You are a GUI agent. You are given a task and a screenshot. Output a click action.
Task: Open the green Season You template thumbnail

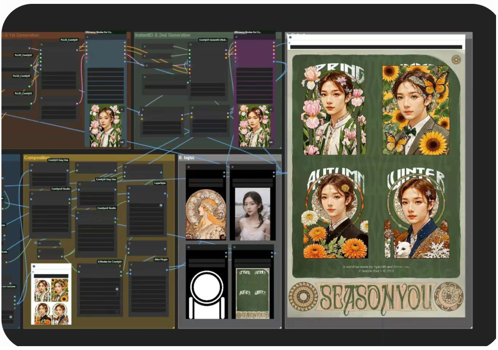click(252, 293)
